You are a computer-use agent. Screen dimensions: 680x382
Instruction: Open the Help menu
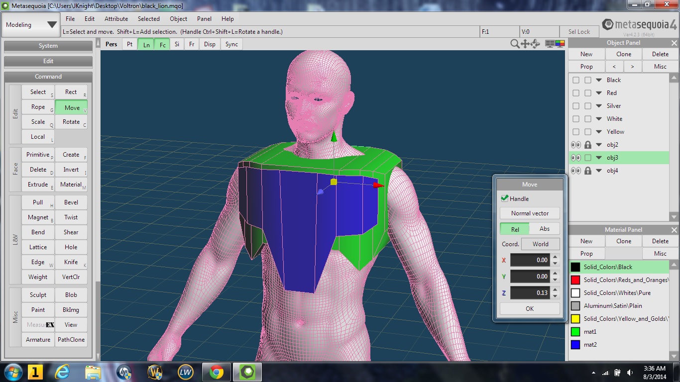point(227,19)
